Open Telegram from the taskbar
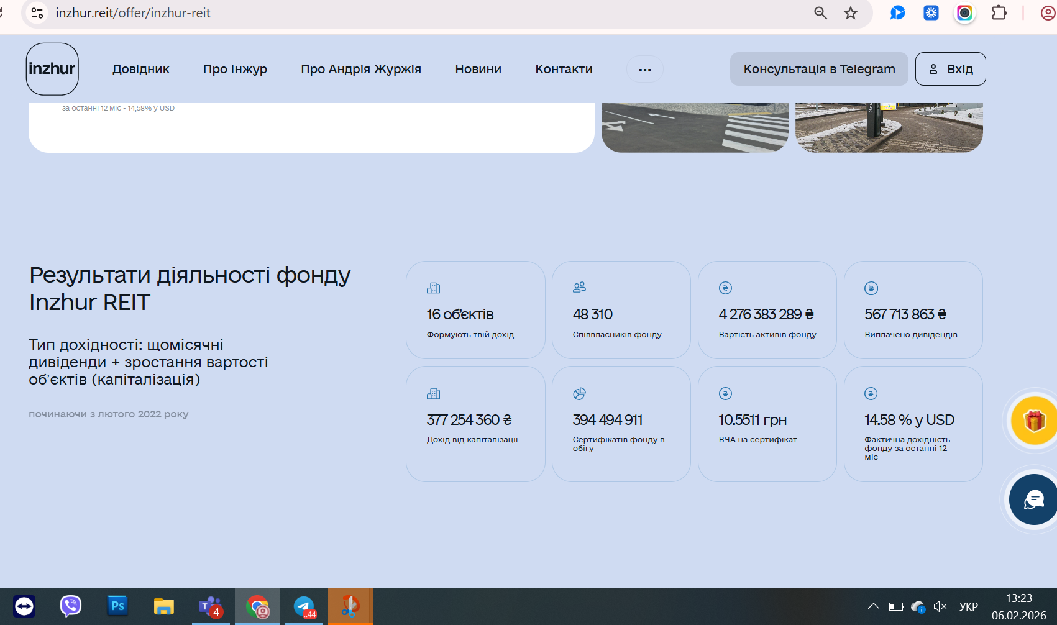 click(x=304, y=606)
